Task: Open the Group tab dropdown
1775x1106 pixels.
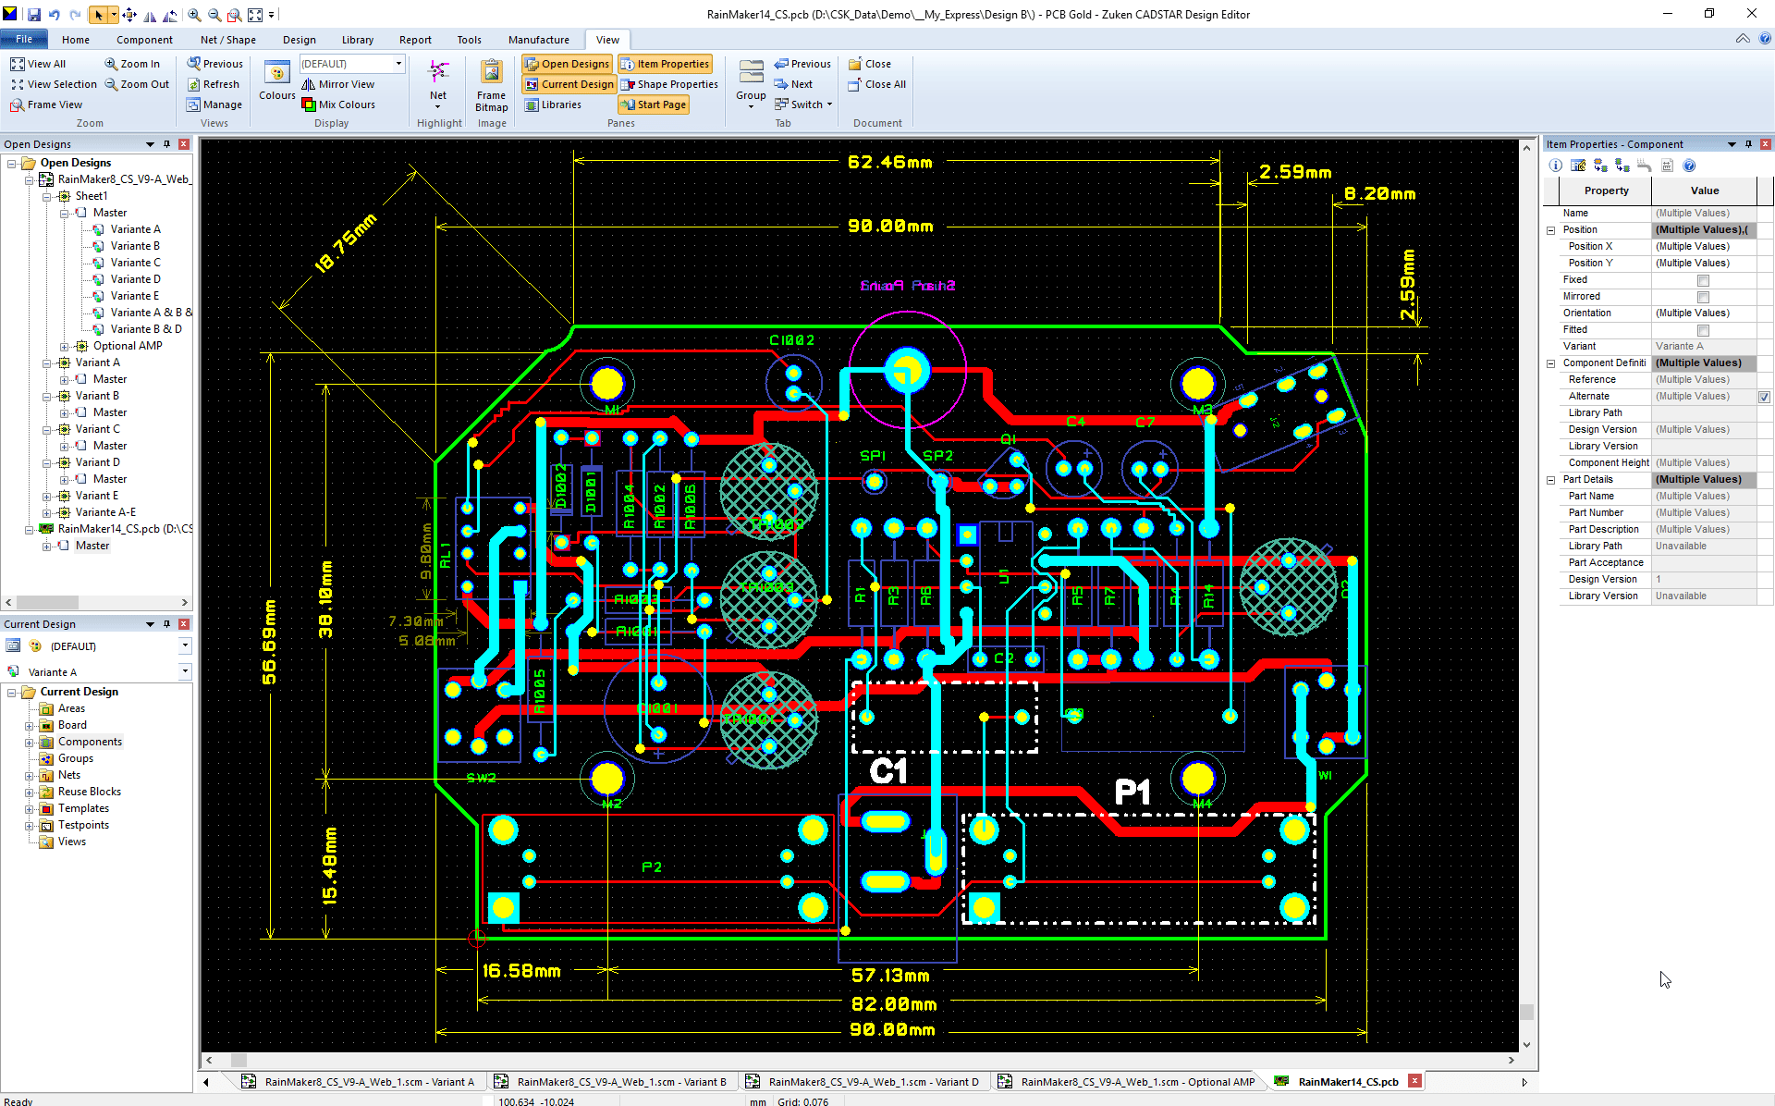Action: (x=751, y=105)
